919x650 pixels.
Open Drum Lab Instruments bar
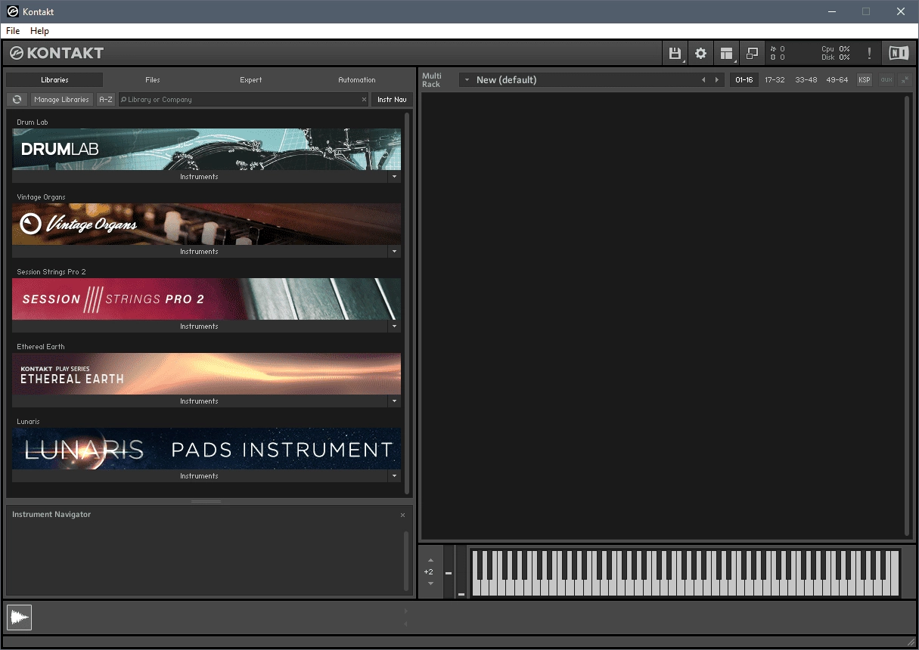tap(200, 177)
